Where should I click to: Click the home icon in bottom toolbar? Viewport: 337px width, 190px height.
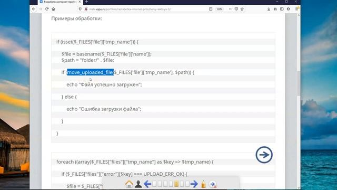129,184
